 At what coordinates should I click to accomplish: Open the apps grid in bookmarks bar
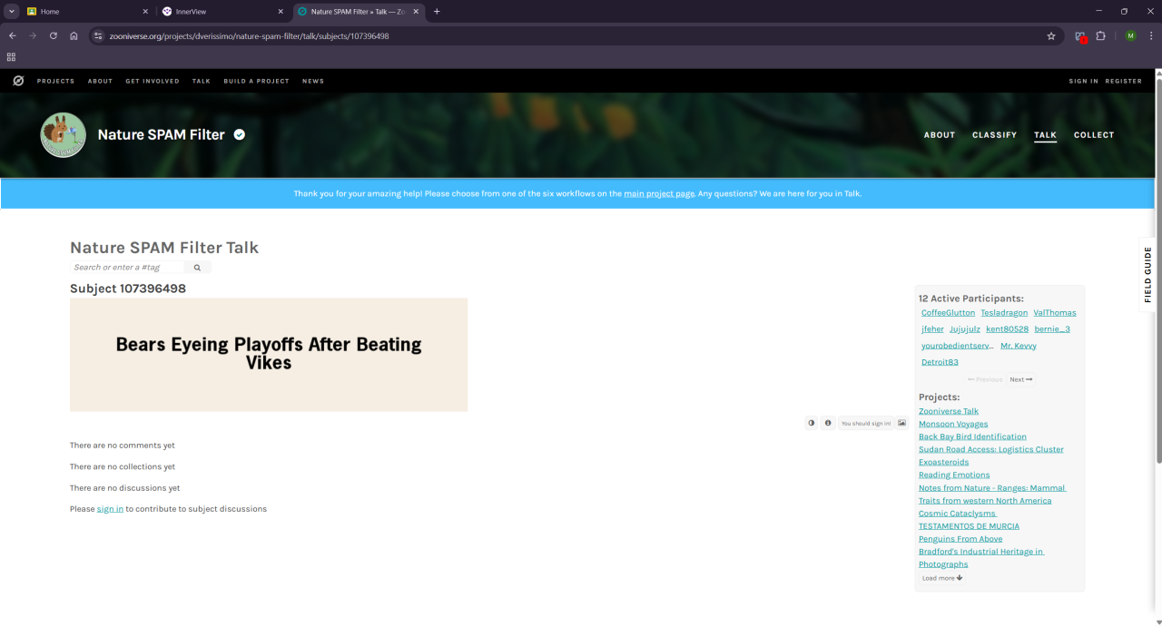pos(11,56)
